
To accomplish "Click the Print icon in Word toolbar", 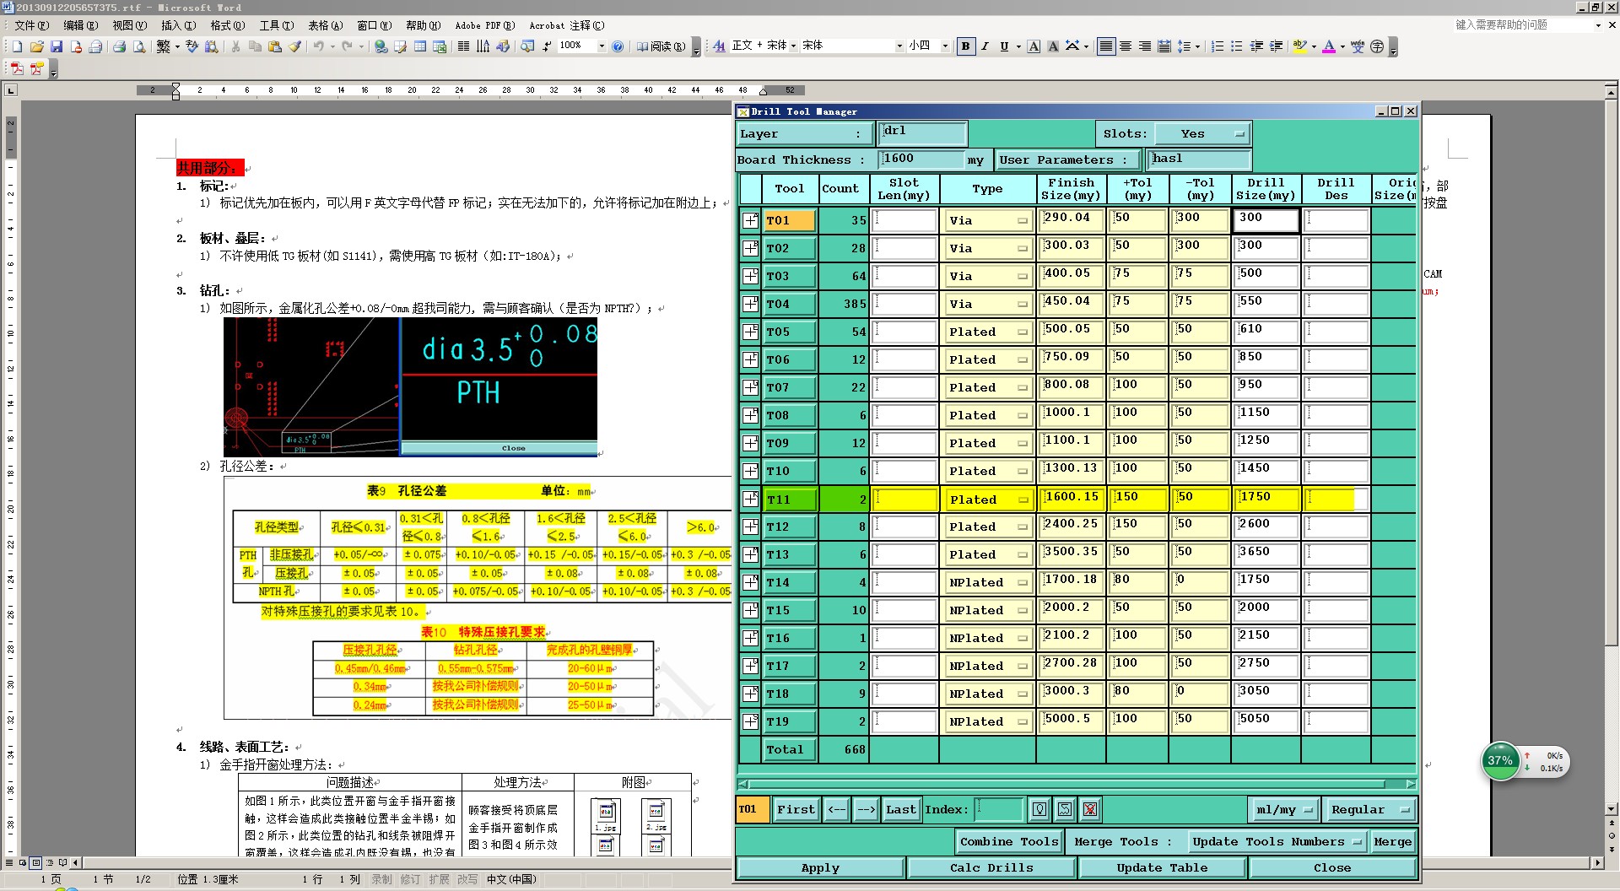I will click(119, 46).
